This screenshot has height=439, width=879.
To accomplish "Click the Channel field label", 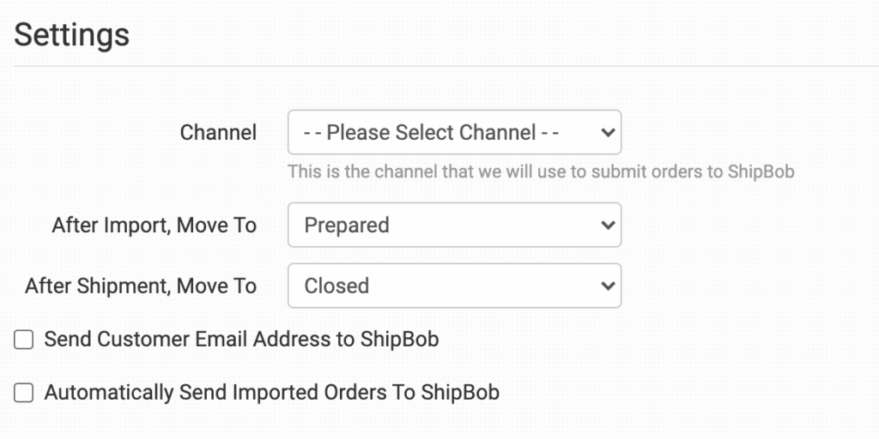I will pyautogui.click(x=218, y=133).
